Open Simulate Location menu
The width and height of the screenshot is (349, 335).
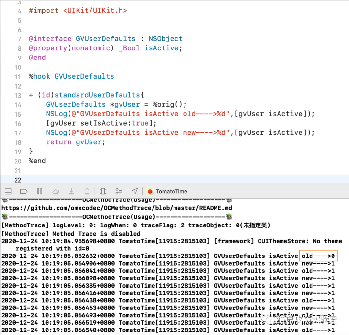tap(135, 191)
